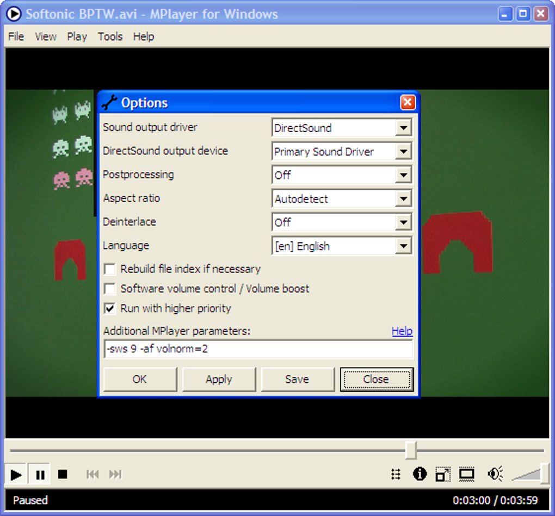The width and height of the screenshot is (555, 516).
Task: Click the 0:03:00 / 0:03:59 time display
Action: 495,500
